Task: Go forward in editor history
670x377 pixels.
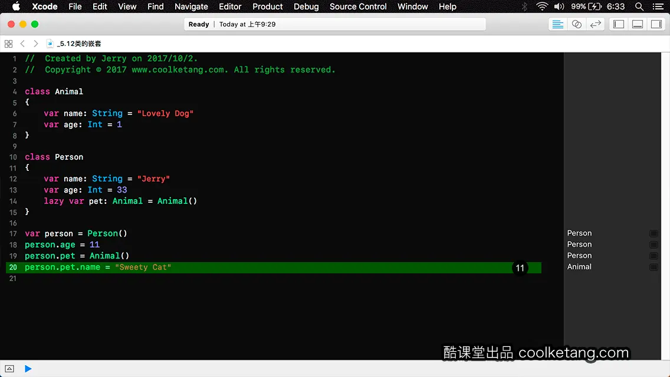Action: [x=36, y=44]
